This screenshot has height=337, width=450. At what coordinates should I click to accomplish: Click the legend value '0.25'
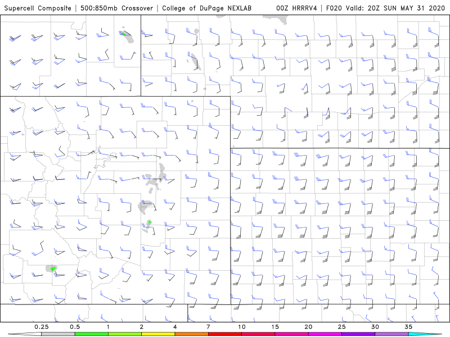click(42, 327)
